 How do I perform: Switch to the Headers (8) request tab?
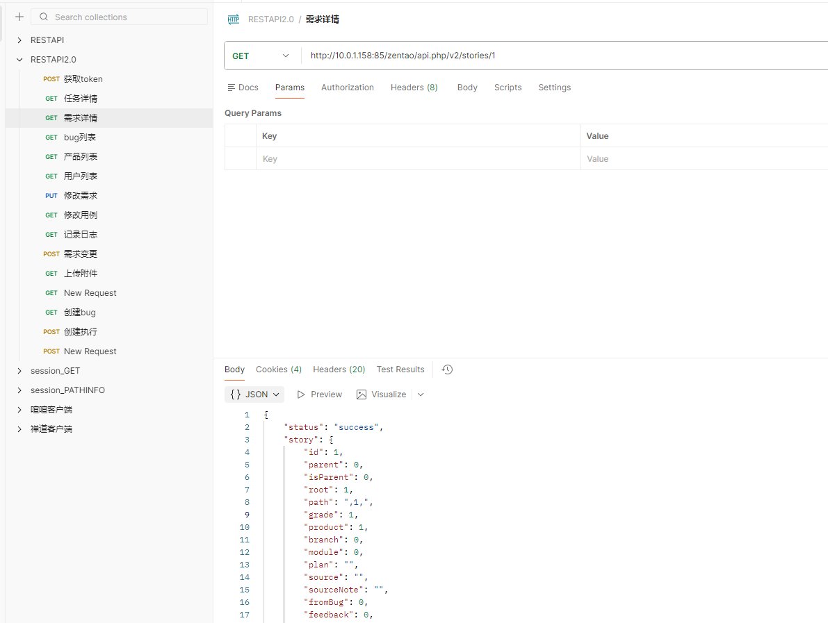(414, 88)
